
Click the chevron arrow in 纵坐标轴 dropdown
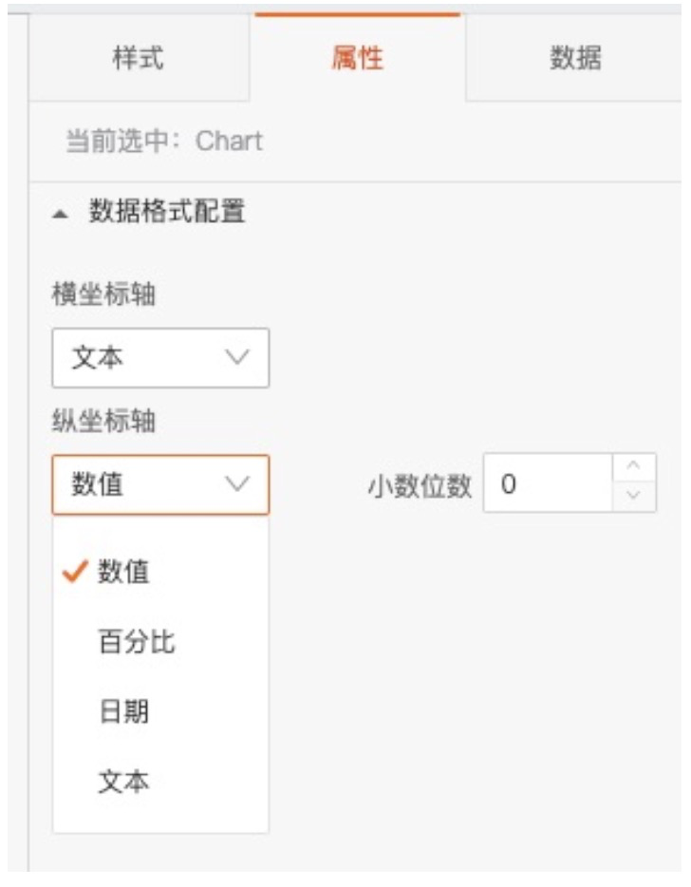point(237,484)
